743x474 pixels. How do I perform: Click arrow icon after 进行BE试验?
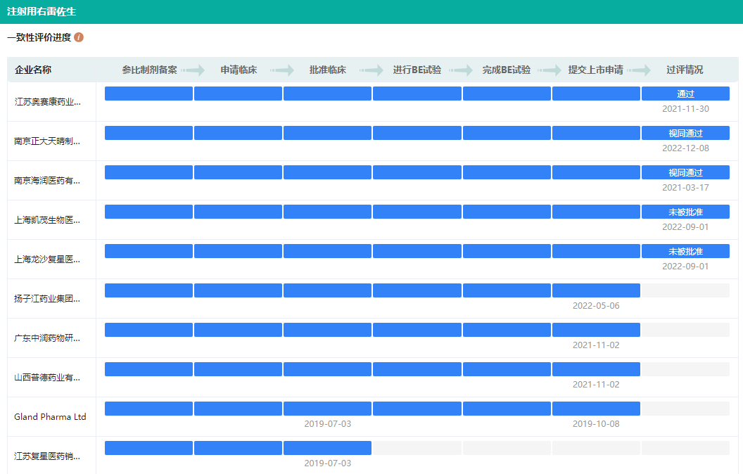(461, 70)
